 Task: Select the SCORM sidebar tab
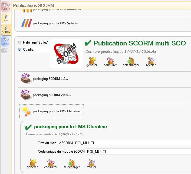6,30
